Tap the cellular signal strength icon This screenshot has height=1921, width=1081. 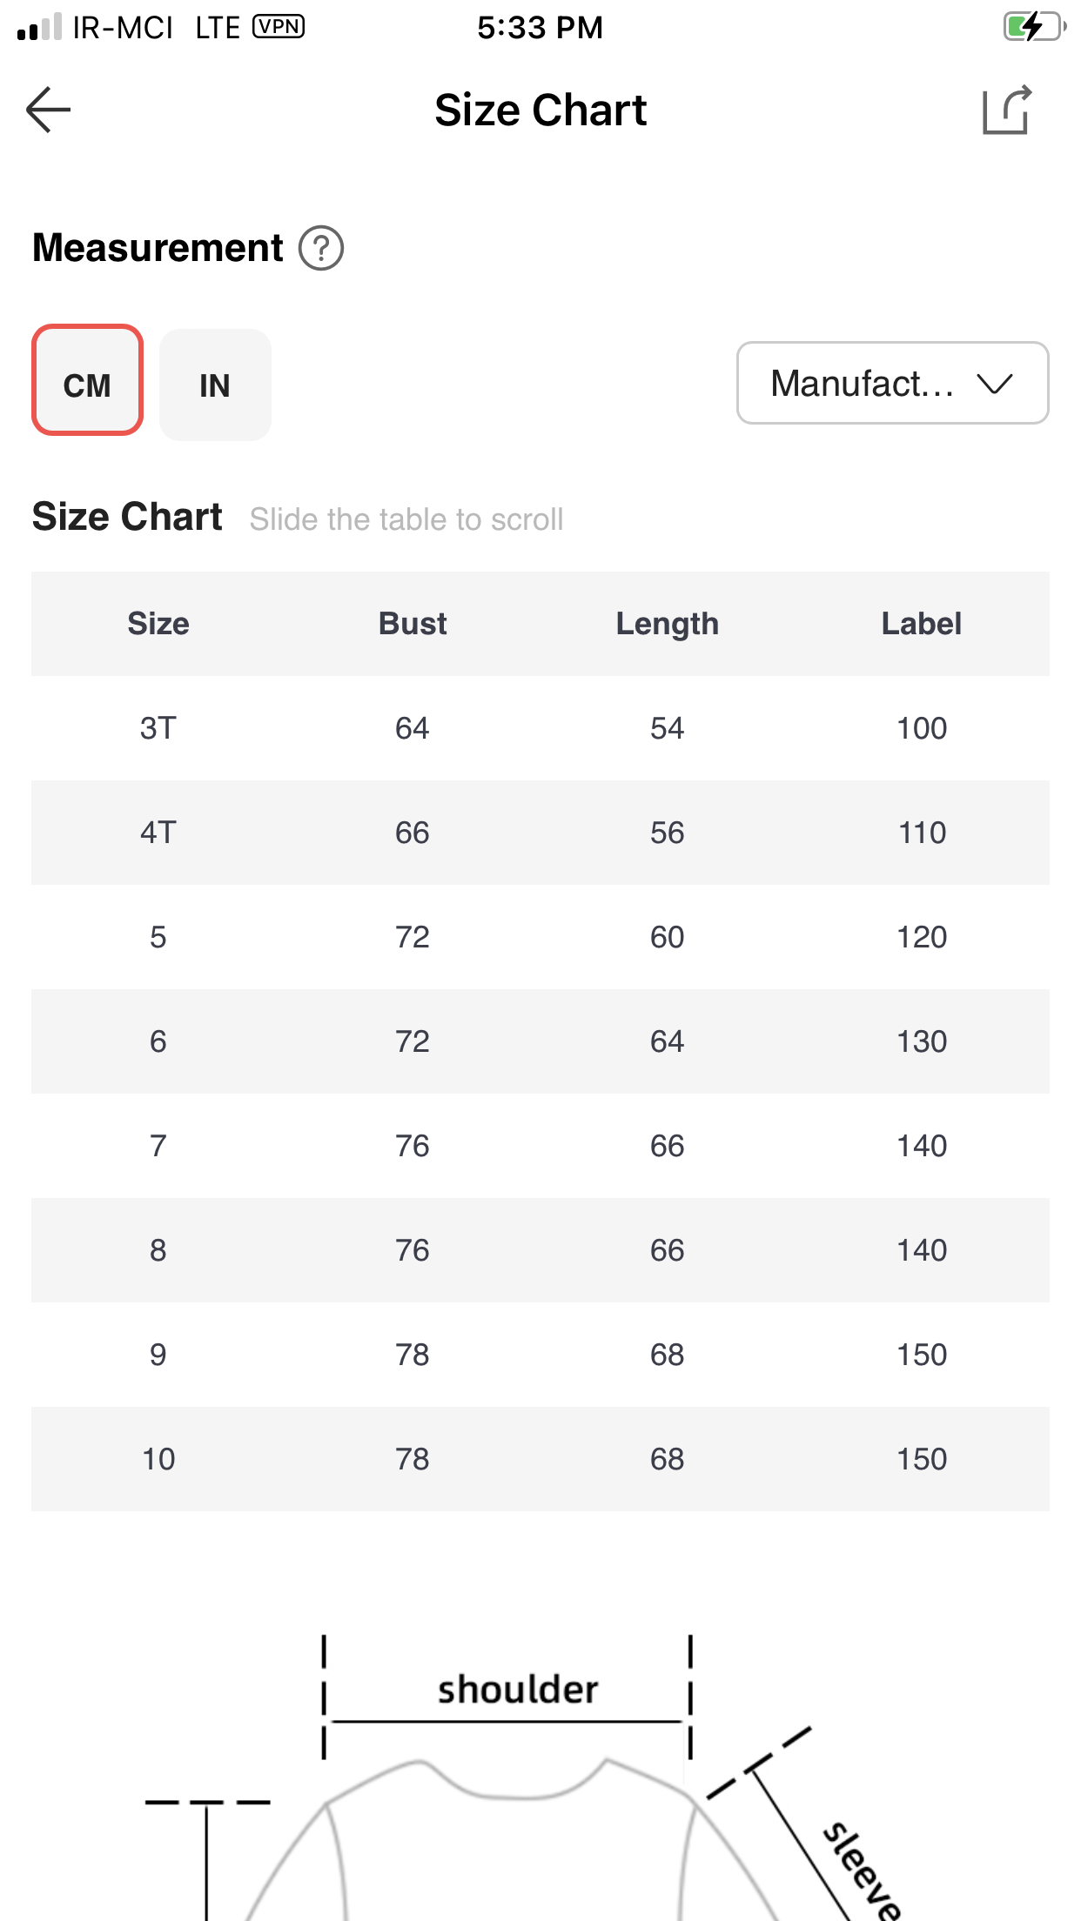click(39, 26)
